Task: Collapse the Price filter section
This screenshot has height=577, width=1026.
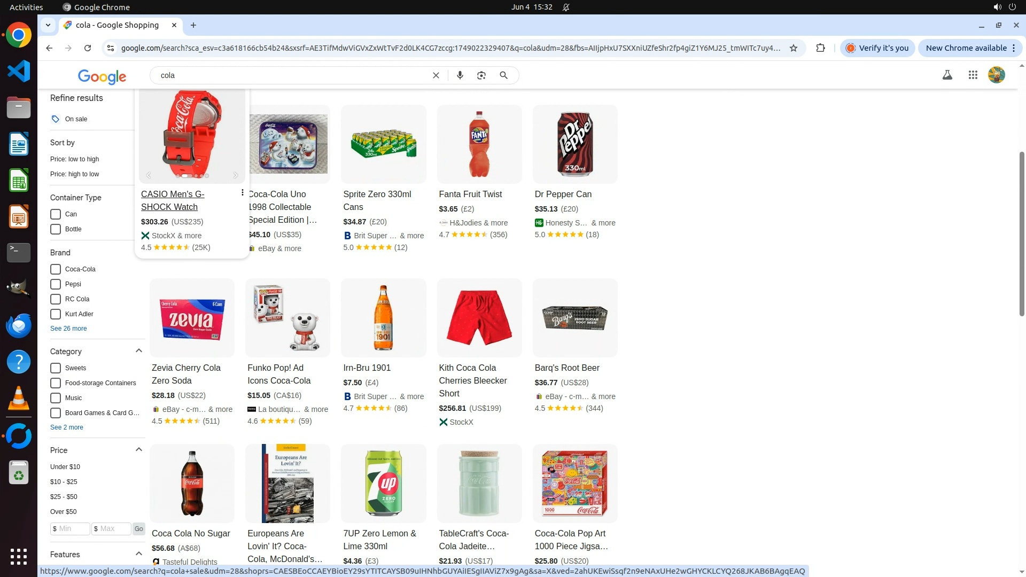Action: coord(138,450)
